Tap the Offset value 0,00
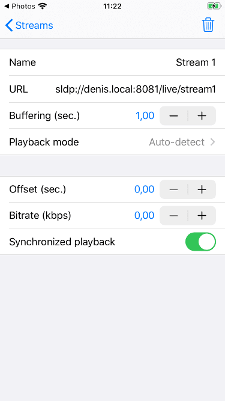 click(x=145, y=189)
